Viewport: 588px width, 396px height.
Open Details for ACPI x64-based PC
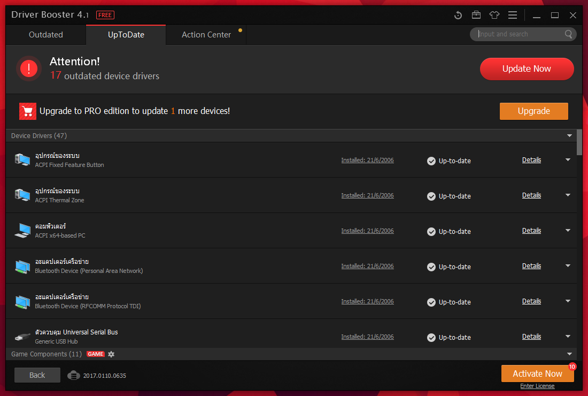pos(531,231)
